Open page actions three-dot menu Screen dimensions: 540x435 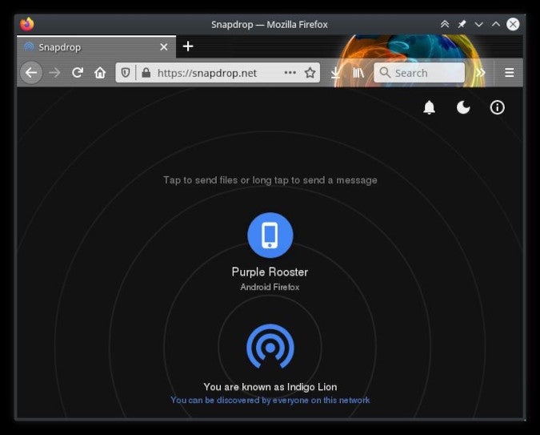(290, 73)
